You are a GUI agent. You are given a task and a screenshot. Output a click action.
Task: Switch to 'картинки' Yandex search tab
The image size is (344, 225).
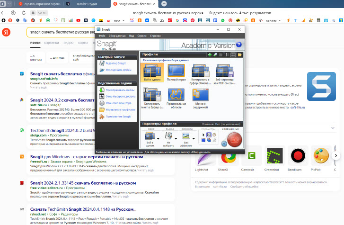point(51,43)
